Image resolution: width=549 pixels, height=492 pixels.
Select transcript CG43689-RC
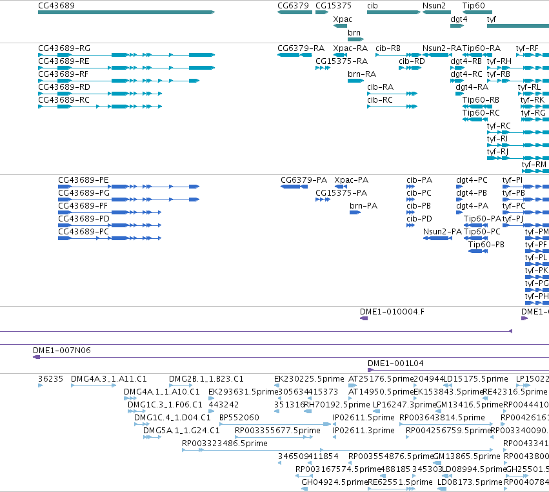point(100,107)
